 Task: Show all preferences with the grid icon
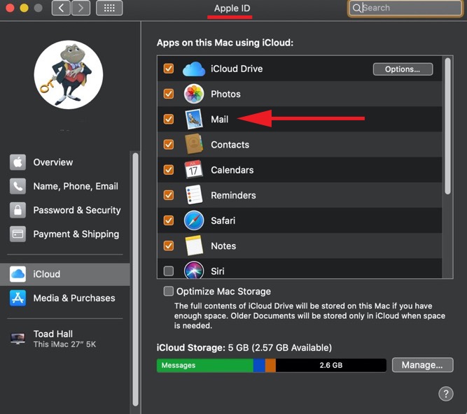[x=109, y=8]
